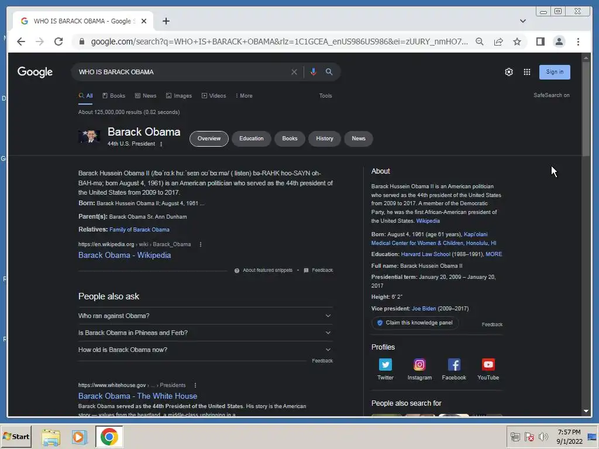The width and height of the screenshot is (599, 449).
Task: Open Kapi'olani Medical Center birthplace link
Action: tap(433, 239)
